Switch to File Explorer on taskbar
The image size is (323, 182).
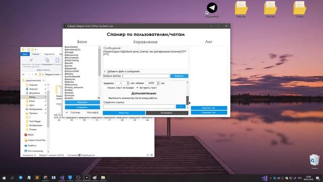[x=103, y=177]
